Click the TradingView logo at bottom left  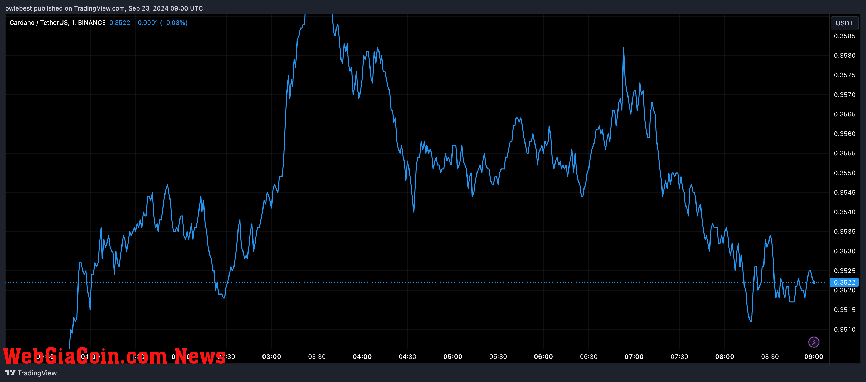pyautogui.click(x=31, y=373)
